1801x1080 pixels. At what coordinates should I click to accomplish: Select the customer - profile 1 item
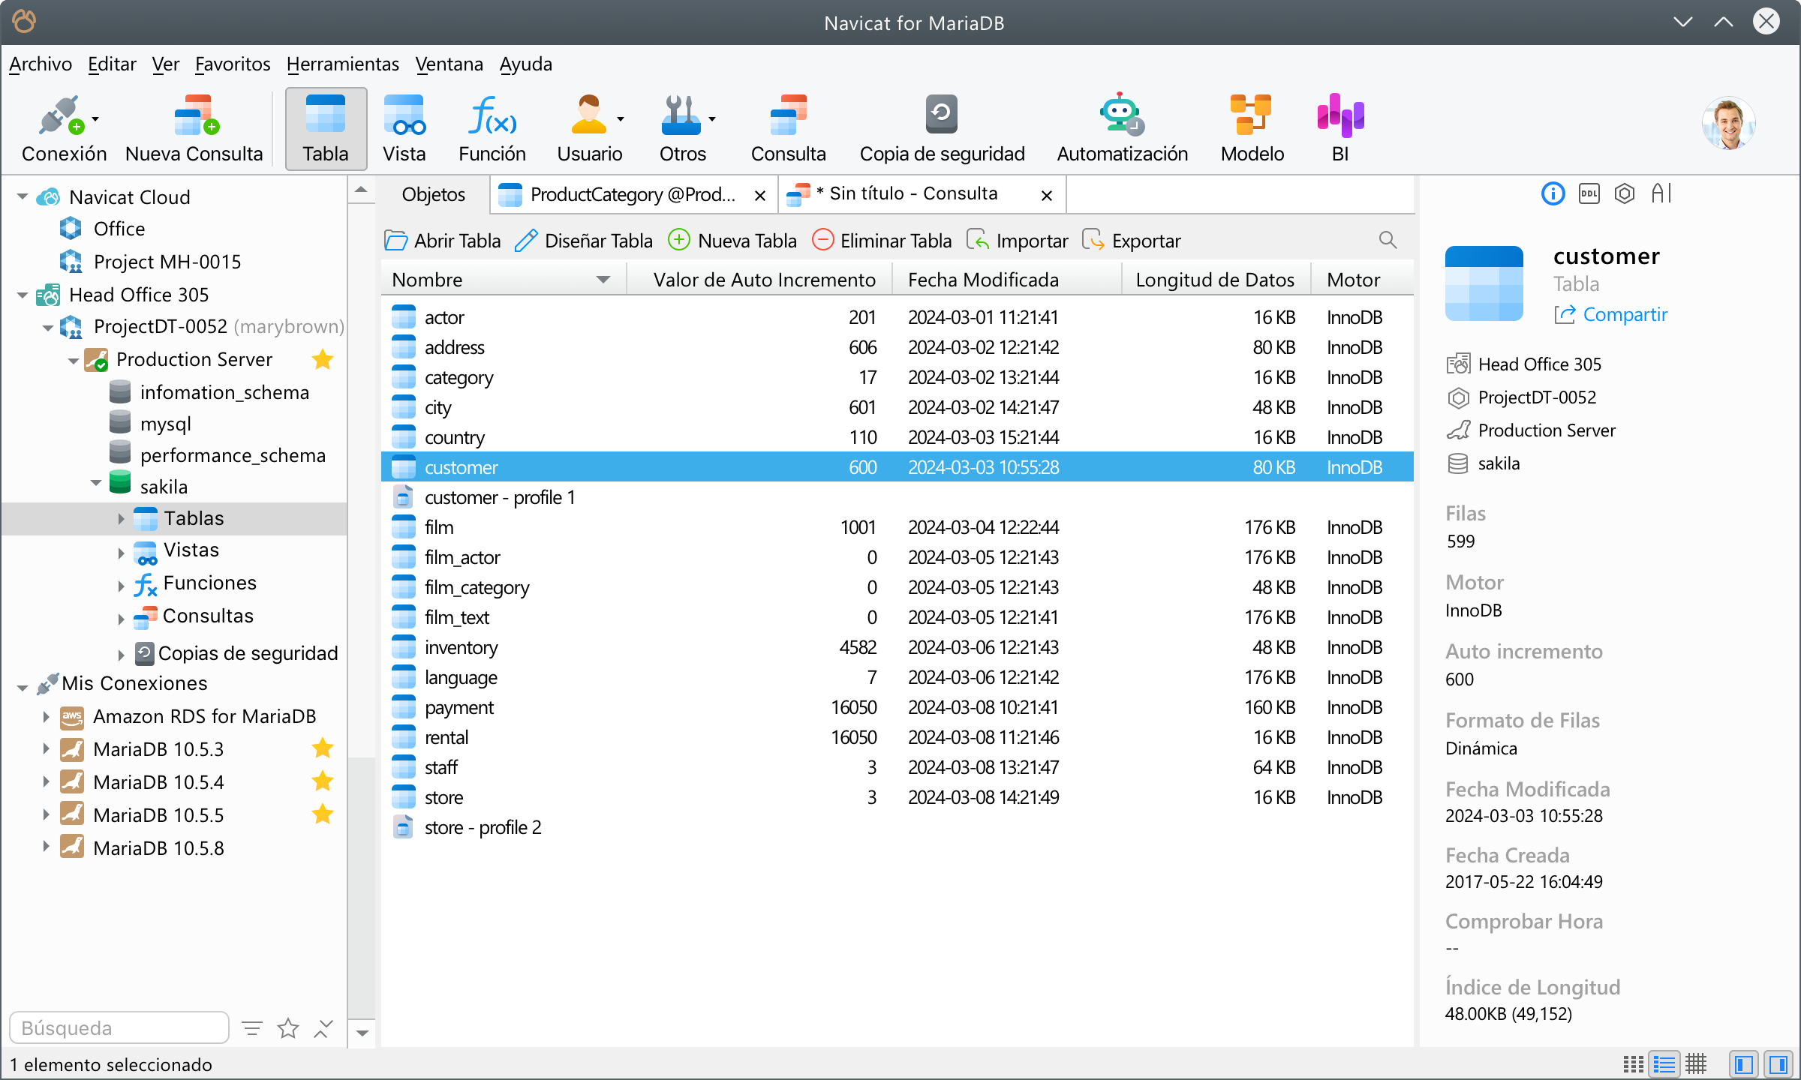897,497
